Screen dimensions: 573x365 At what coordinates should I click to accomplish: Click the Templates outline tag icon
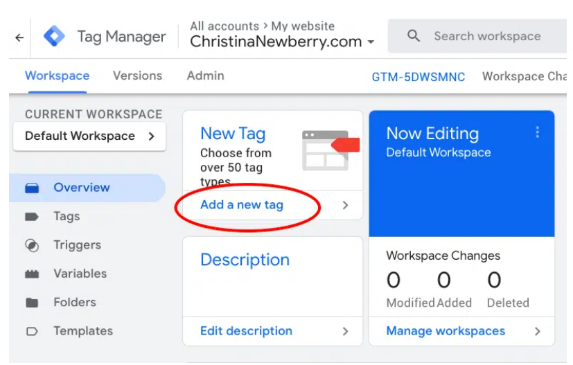point(32,331)
